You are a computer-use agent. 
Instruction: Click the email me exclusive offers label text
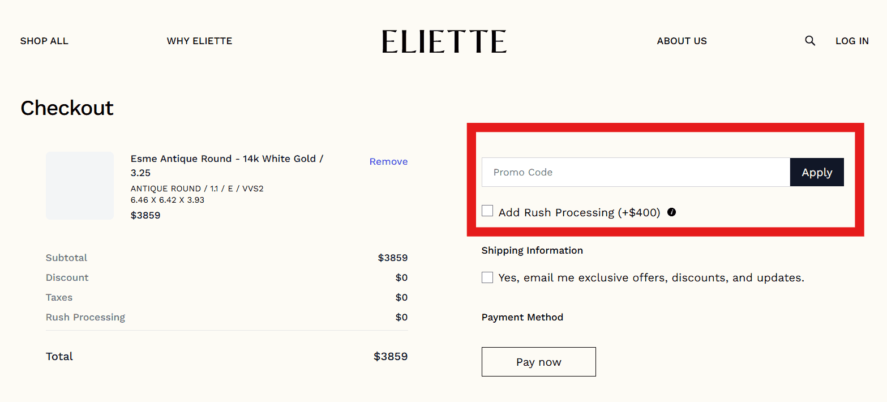pyautogui.click(x=651, y=277)
